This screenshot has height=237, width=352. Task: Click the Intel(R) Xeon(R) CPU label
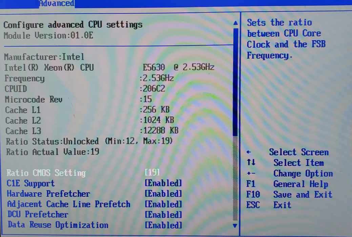tap(49, 68)
